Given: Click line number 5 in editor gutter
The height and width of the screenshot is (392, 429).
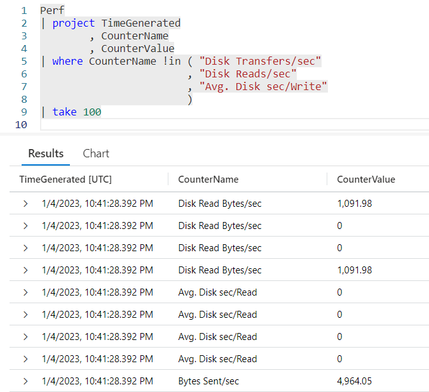Looking at the screenshot, I should pos(24,62).
